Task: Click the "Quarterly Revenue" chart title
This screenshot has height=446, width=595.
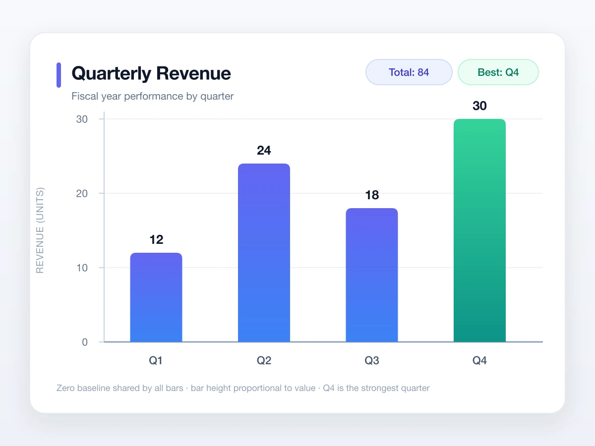Action: (151, 73)
